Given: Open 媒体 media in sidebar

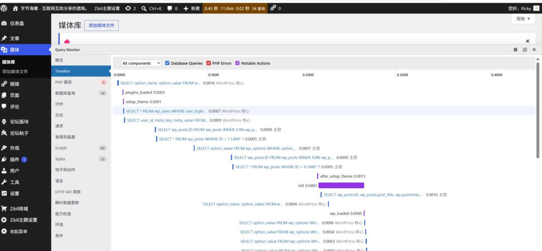Looking at the screenshot, I should click(x=26, y=50).
